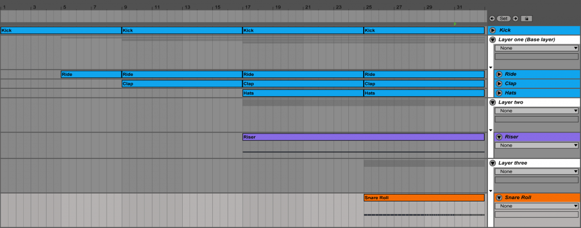The image size is (581, 228).
Task: Fold the Riser track
Action: [499, 137]
